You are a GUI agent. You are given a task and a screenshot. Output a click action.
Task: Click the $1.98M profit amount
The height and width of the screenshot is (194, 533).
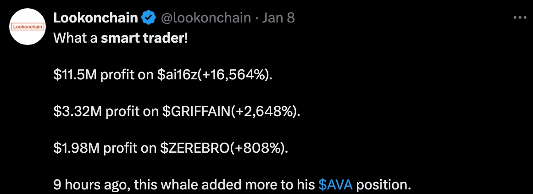click(77, 149)
